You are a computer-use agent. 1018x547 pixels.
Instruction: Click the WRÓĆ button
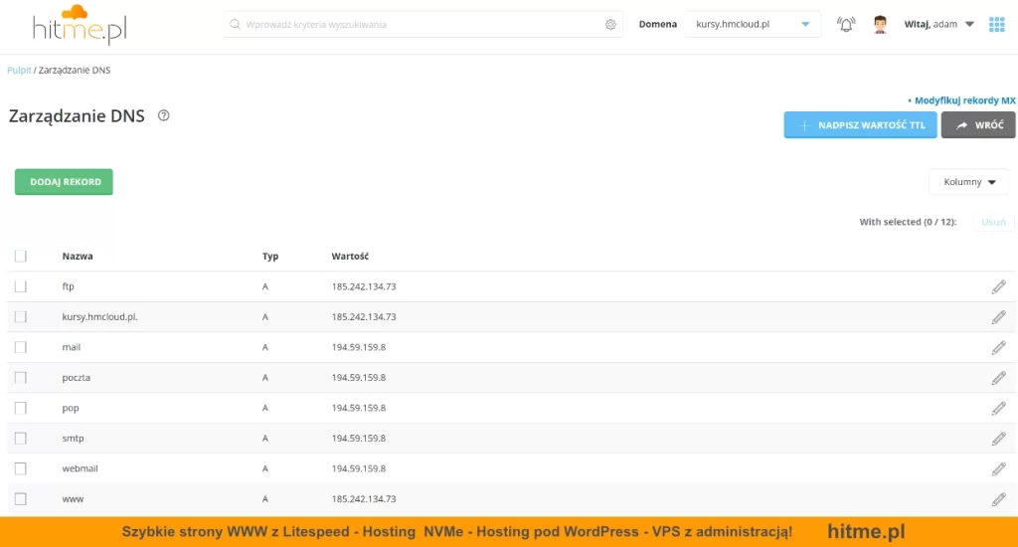coord(978,124)
